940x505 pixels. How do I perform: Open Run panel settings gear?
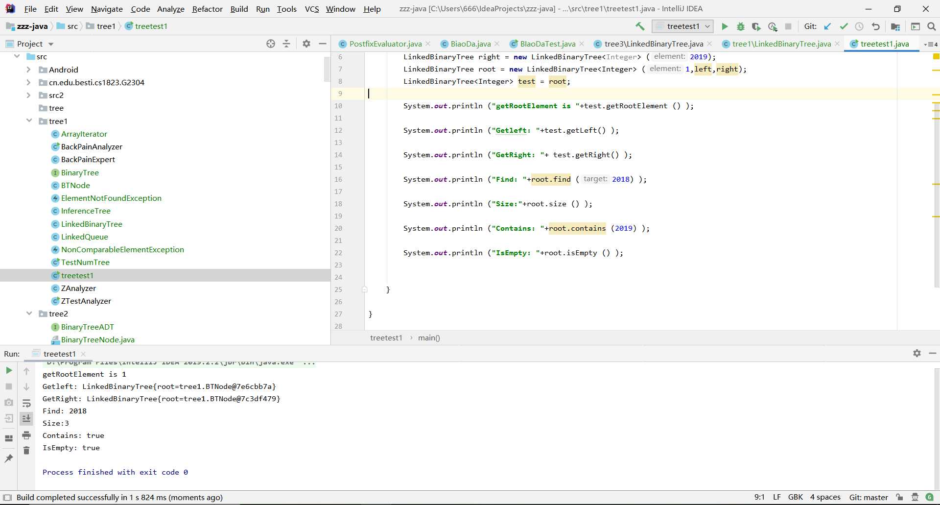click(917, 353)
